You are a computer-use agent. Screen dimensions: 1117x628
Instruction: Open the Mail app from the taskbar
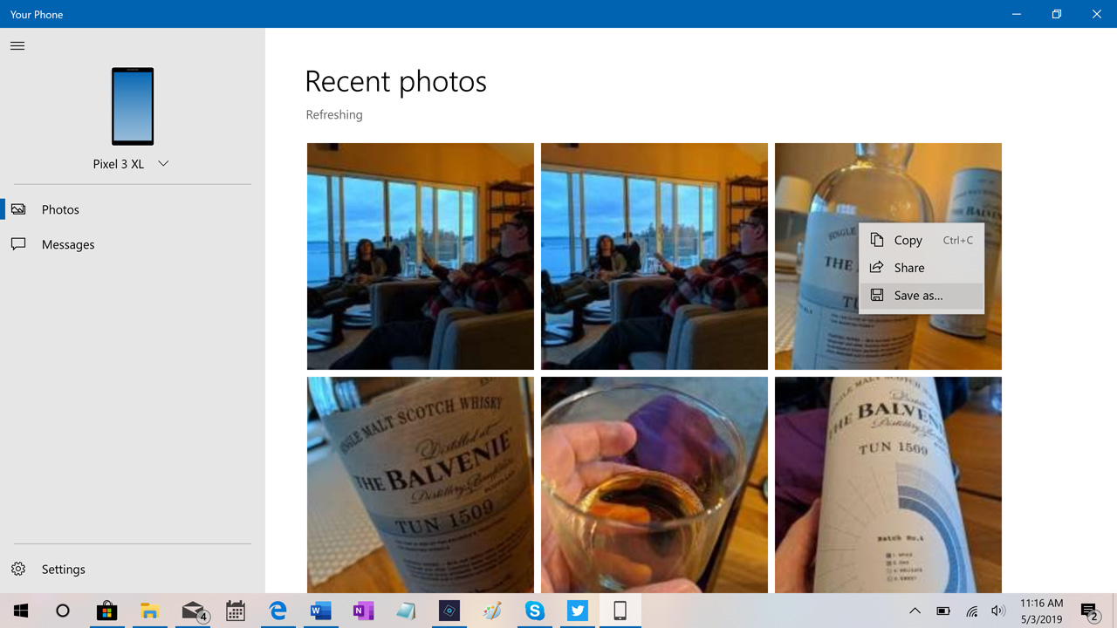193,611
